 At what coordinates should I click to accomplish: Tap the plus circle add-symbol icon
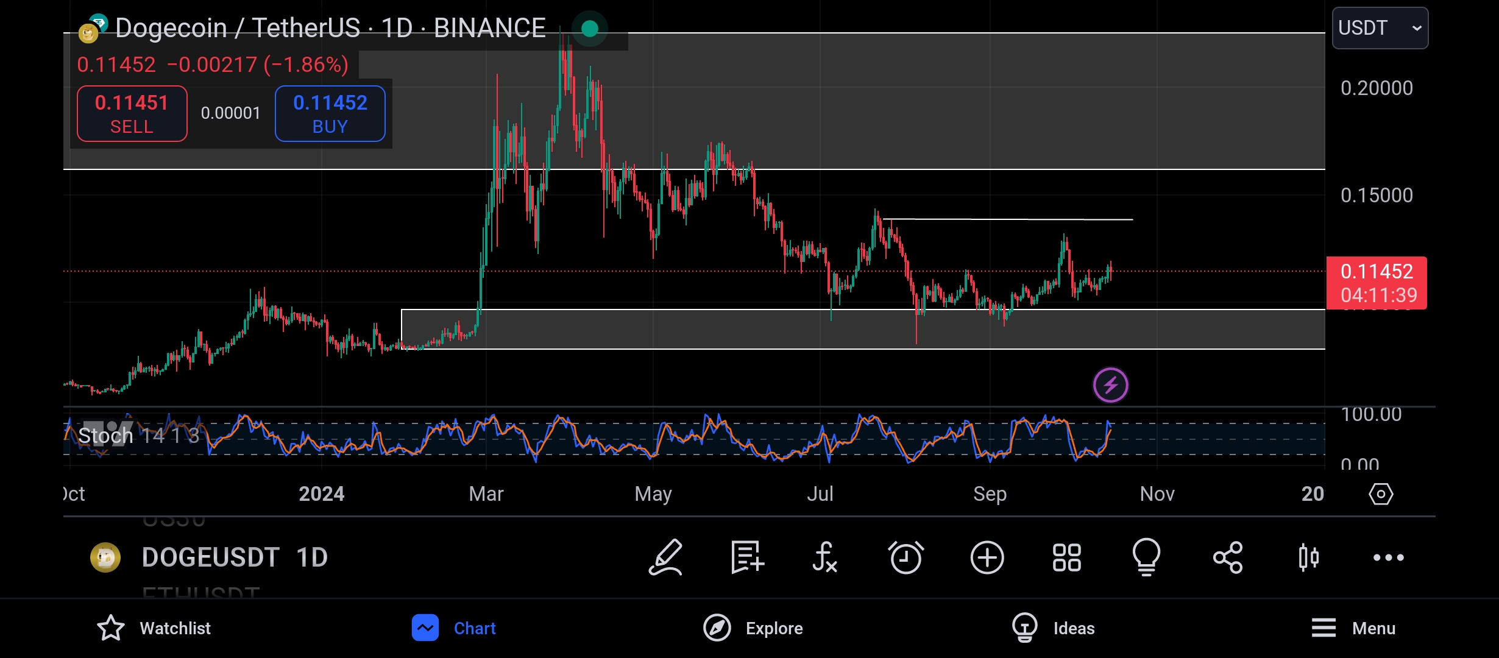point(987,557)
